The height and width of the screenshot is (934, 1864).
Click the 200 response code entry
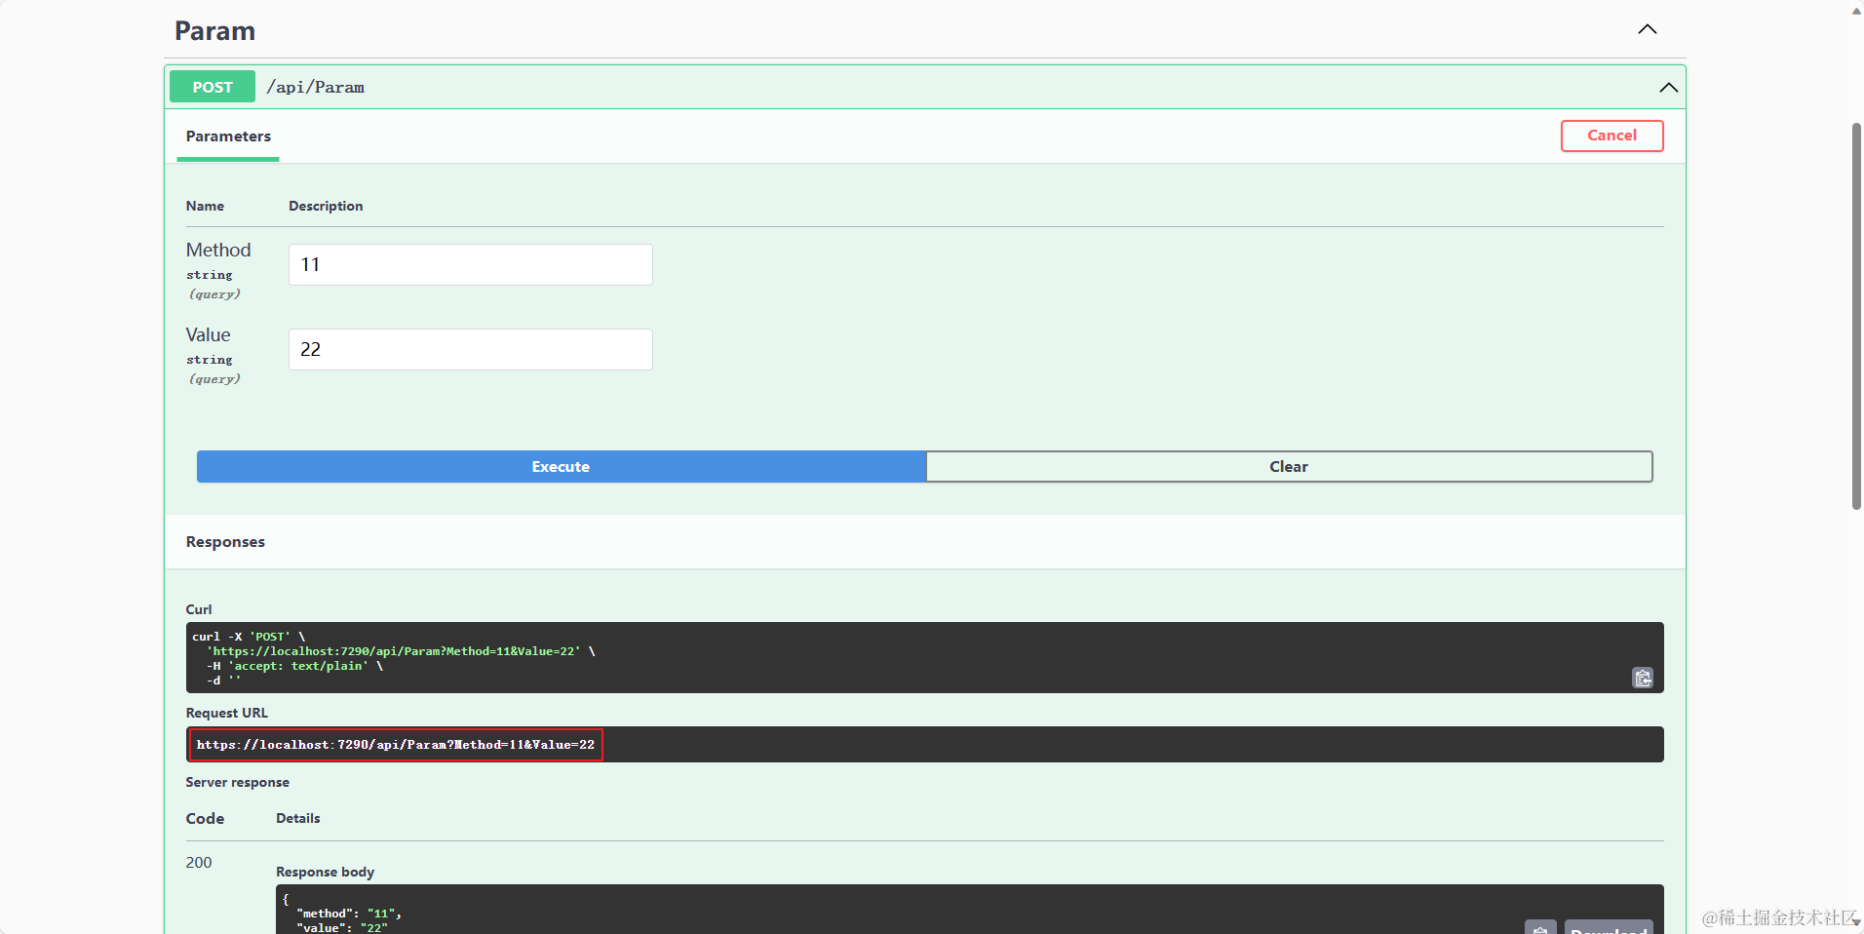198,862
